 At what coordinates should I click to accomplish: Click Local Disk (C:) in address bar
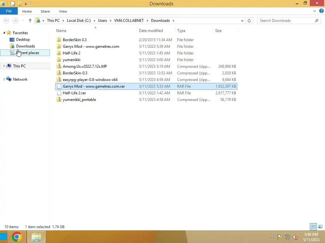[79, 21]
